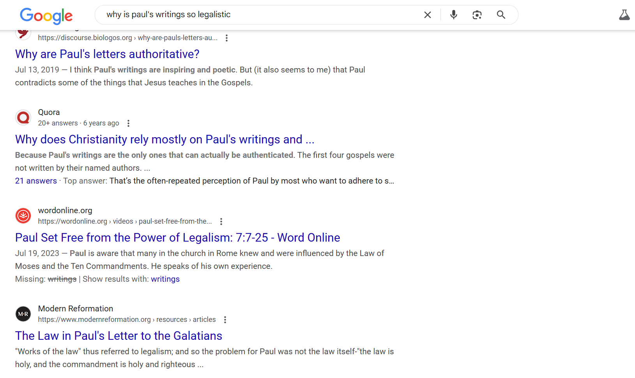Open more options for Quora result
Viewport: 635px width, 378px height.
click(128, 123)
